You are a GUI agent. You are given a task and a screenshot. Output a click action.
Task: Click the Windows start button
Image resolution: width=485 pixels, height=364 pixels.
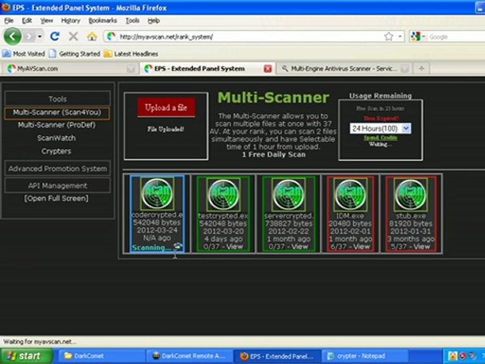pos(27,356)
